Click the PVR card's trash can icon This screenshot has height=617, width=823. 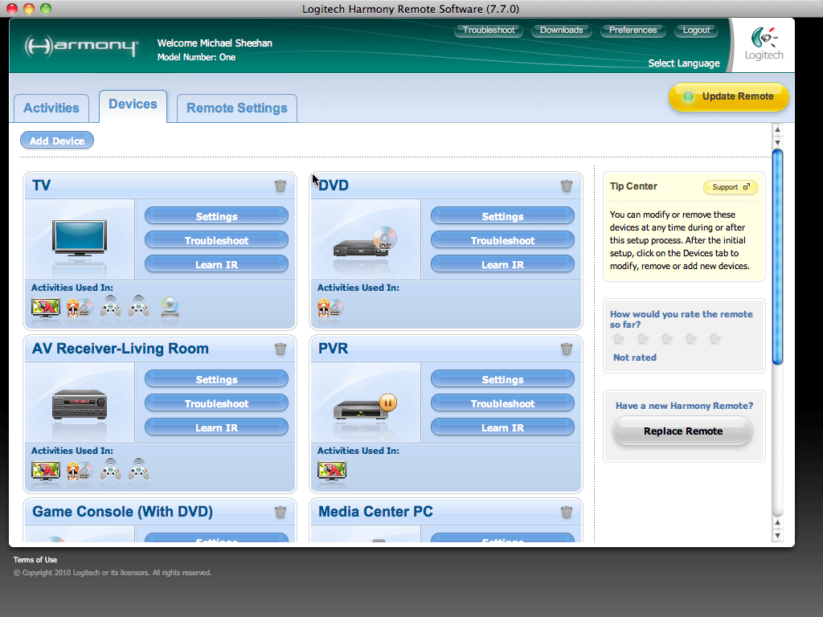coord(567,349)
